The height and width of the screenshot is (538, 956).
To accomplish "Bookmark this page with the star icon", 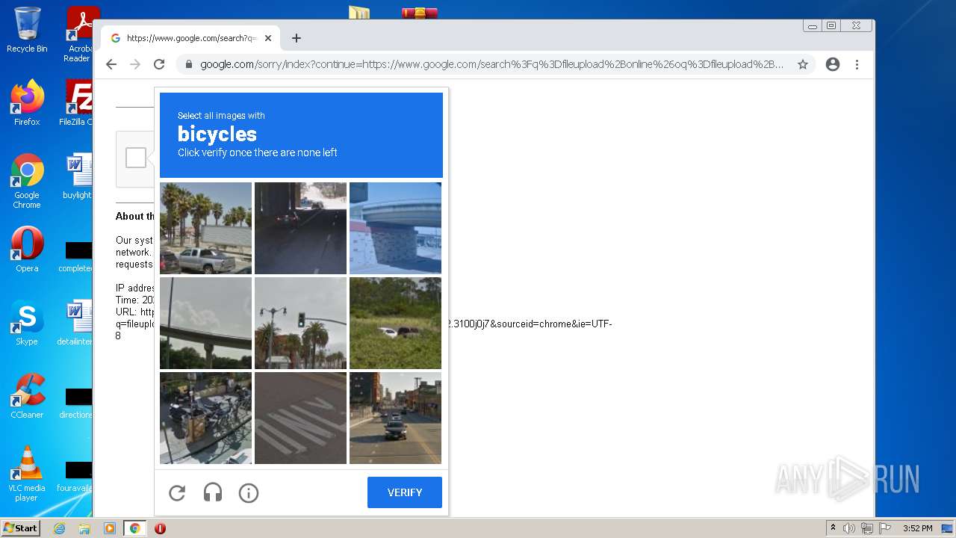I will pyautogui.click(x=803, y=64).
